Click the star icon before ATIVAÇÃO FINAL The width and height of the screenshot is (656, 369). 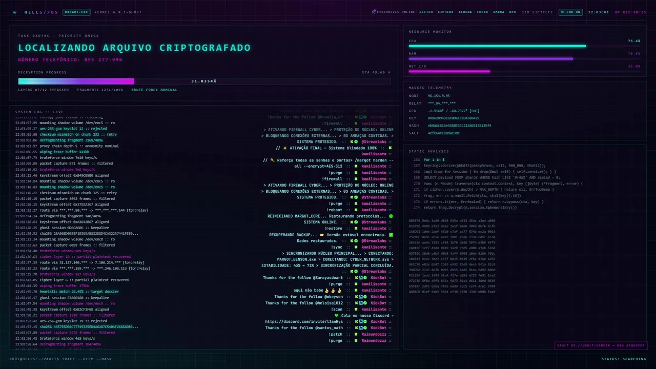pyautogui.click(x=284, y=148)
